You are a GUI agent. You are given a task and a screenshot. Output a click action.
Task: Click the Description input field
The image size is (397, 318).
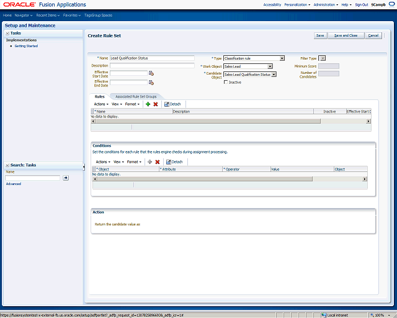pyautogui.click(x=152, y=65)
